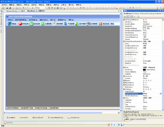The image size is (164, 127).
Task: Click the red X 退出系统 toolbar icon
Action: pos(100,24)
